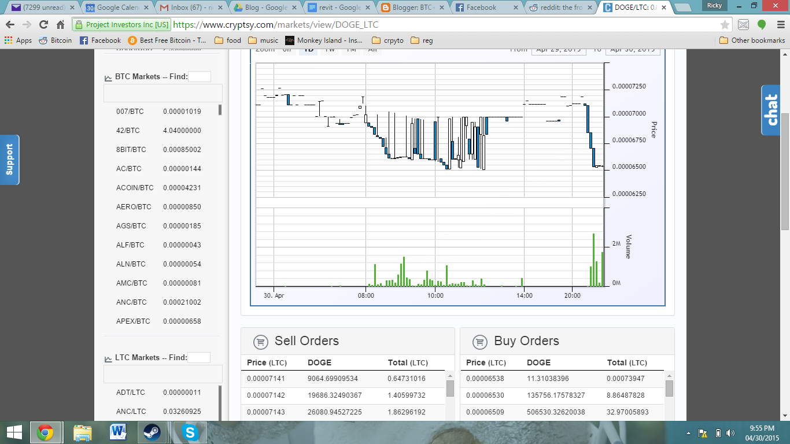The height and width of the screenshot is (444, 790).
Task: Select the AERO/BTC market row
Action: (x=161, y=207)
